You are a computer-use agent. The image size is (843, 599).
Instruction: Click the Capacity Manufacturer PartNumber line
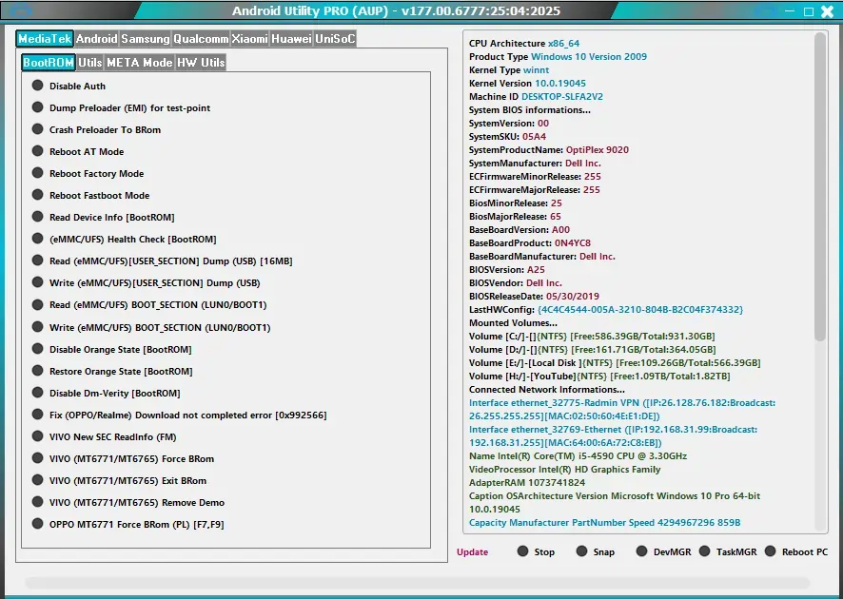[605, 523]
